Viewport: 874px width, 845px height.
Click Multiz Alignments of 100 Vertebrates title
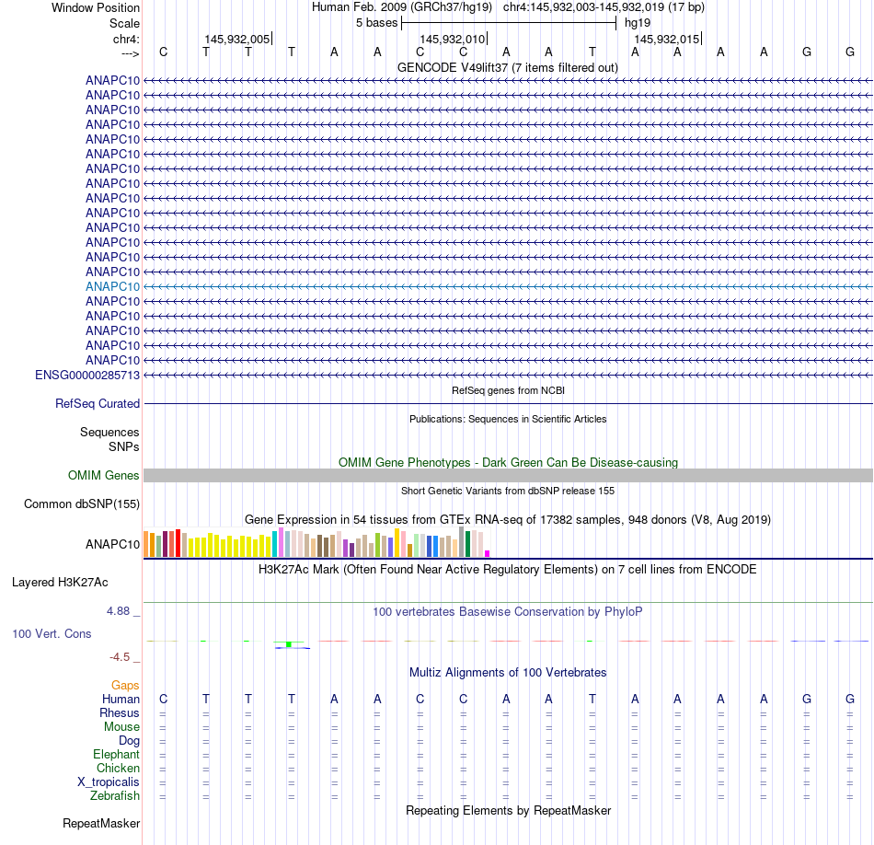coord(508,673)
